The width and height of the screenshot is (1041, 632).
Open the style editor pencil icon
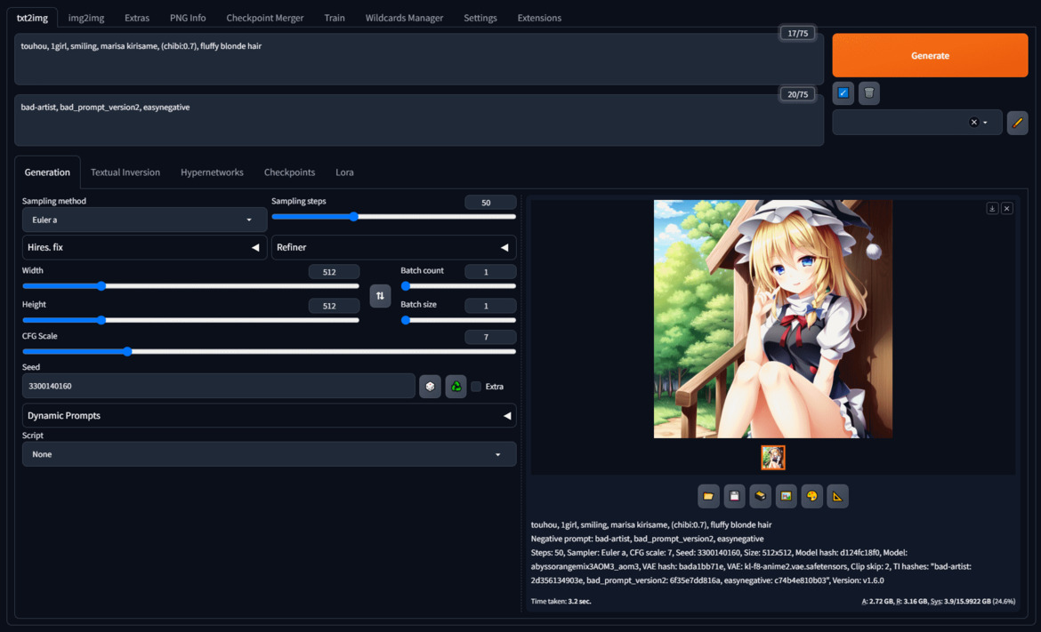point(1017,123)
